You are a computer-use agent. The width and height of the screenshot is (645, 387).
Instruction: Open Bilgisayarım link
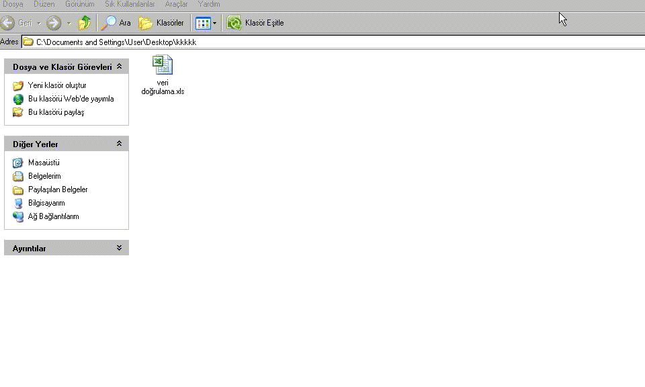pos(46,203)
